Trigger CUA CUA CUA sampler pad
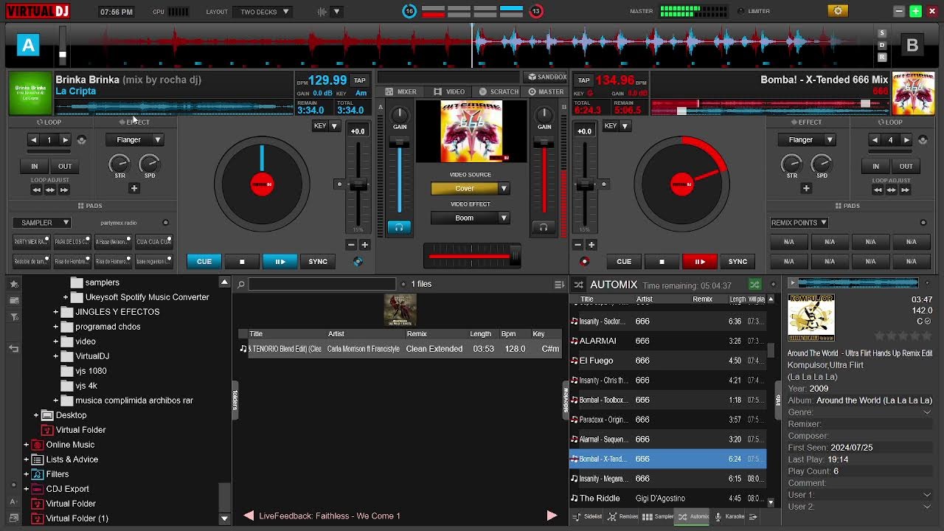This screenshot has width=944, height=531. coord(153,241)
